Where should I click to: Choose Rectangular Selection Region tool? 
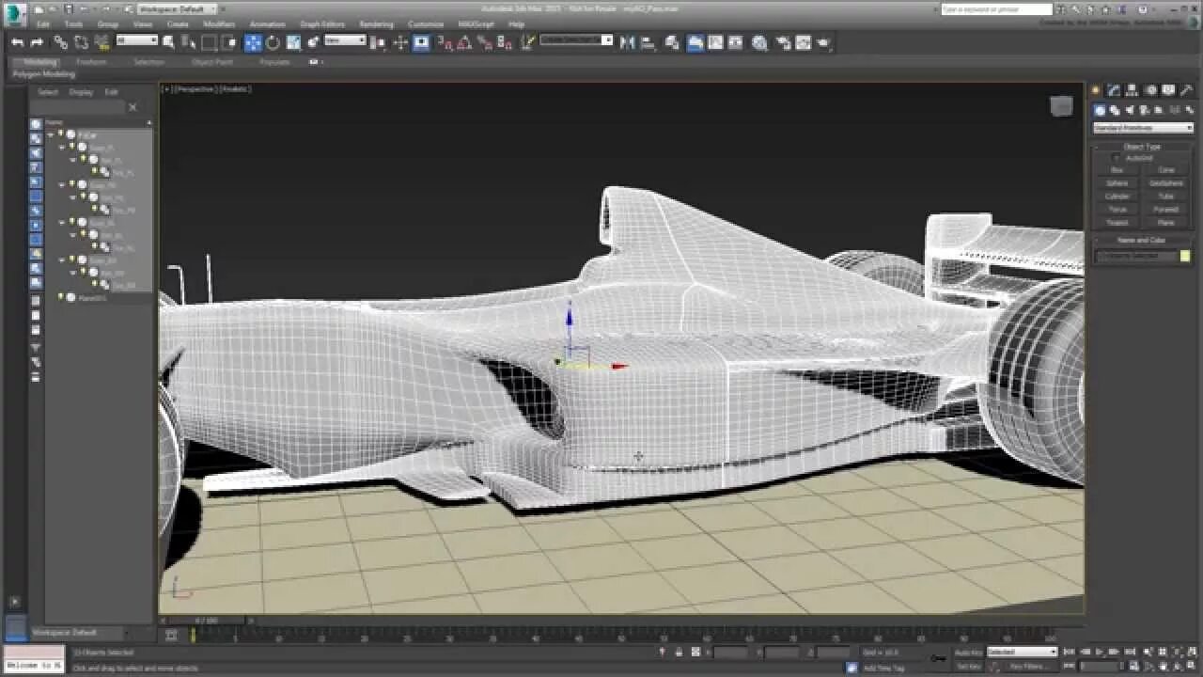(x=209, y=42)
